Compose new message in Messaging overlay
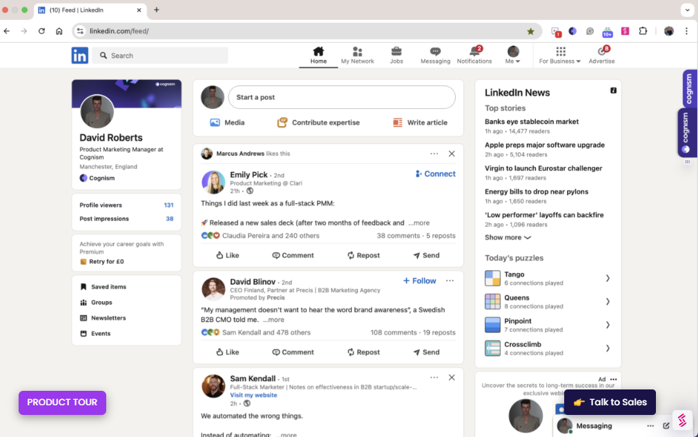The image size is (698, 437). click(x=666, y=426)
